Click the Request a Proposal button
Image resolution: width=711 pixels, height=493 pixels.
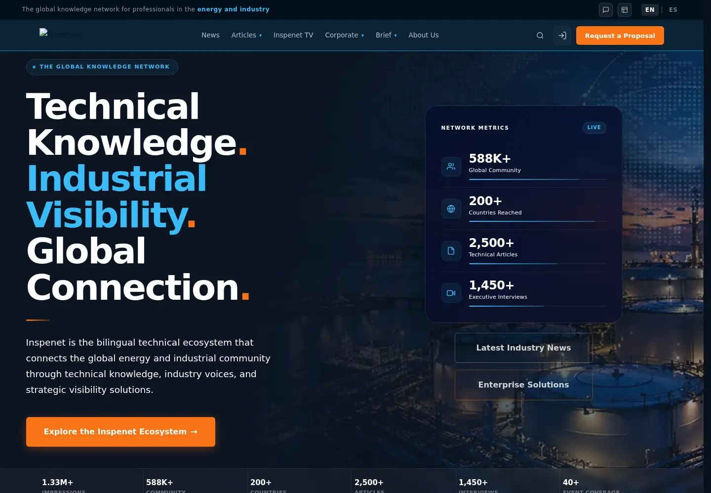(620, 35)
